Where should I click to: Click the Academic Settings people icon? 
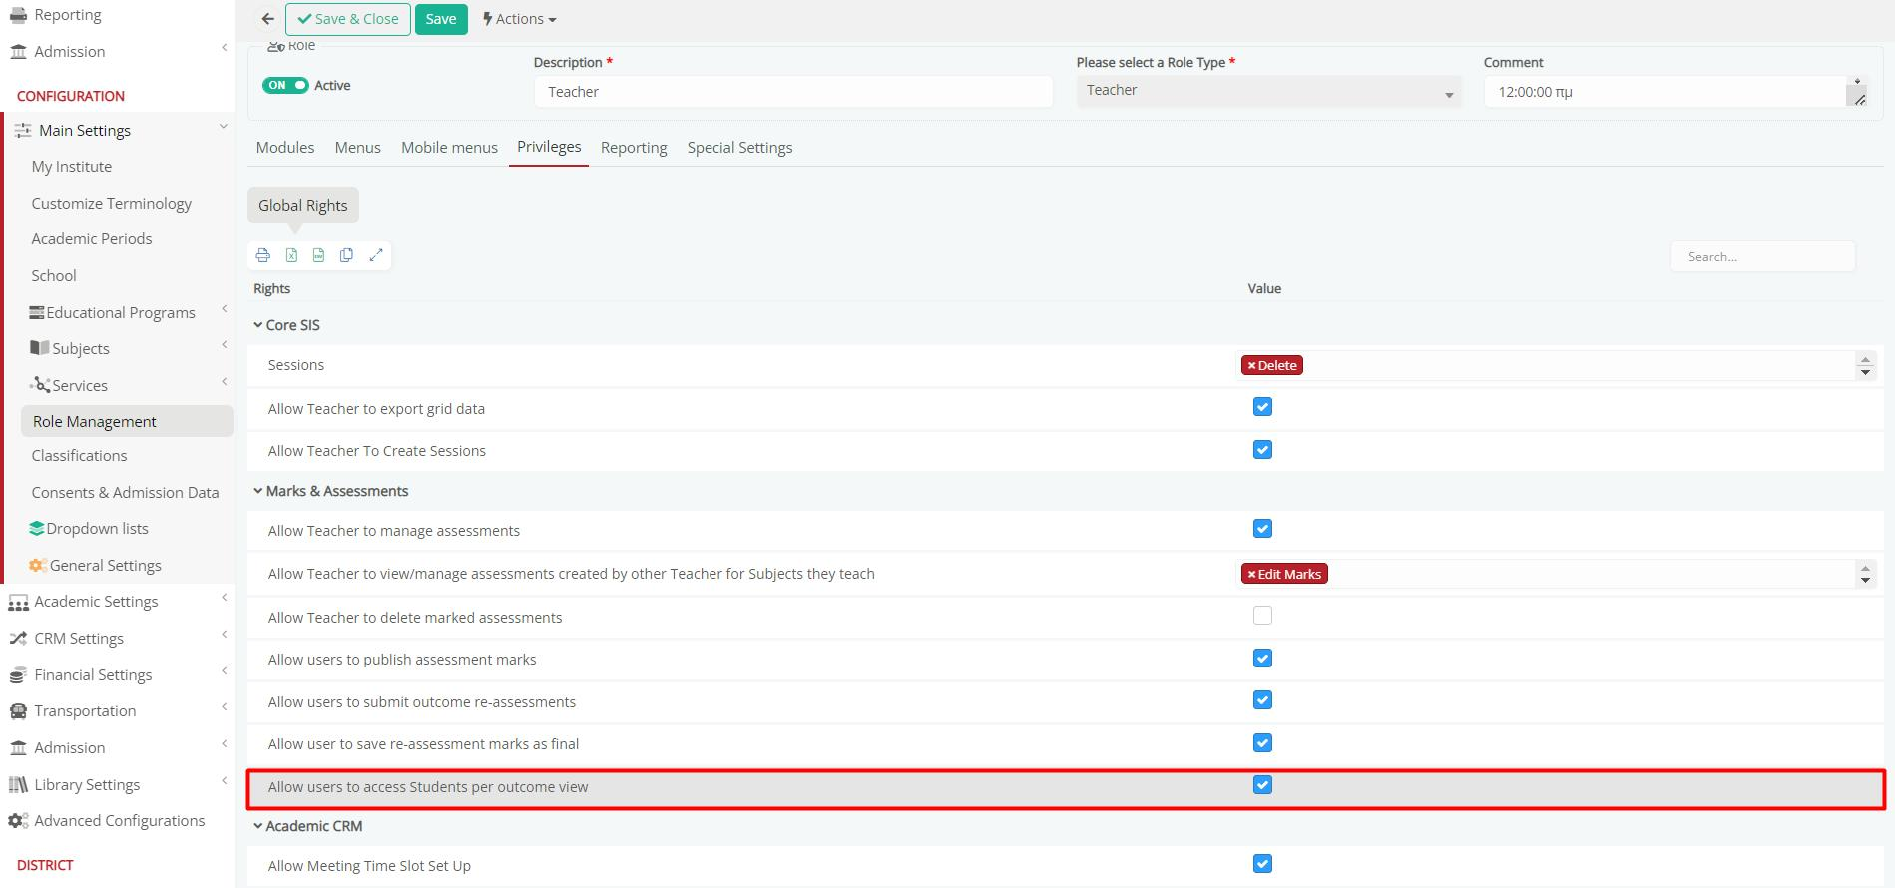tap(18, 602)
